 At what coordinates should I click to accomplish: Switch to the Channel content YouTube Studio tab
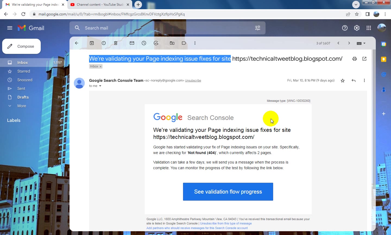[100, 5]
